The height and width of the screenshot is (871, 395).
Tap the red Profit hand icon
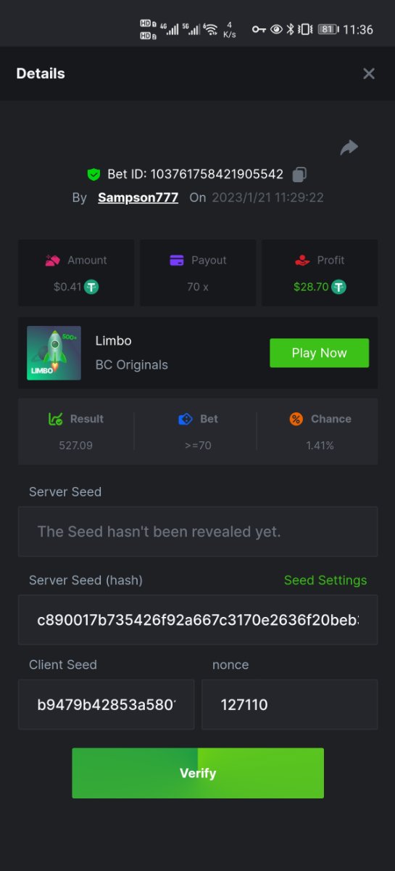[x=302, y=260]
